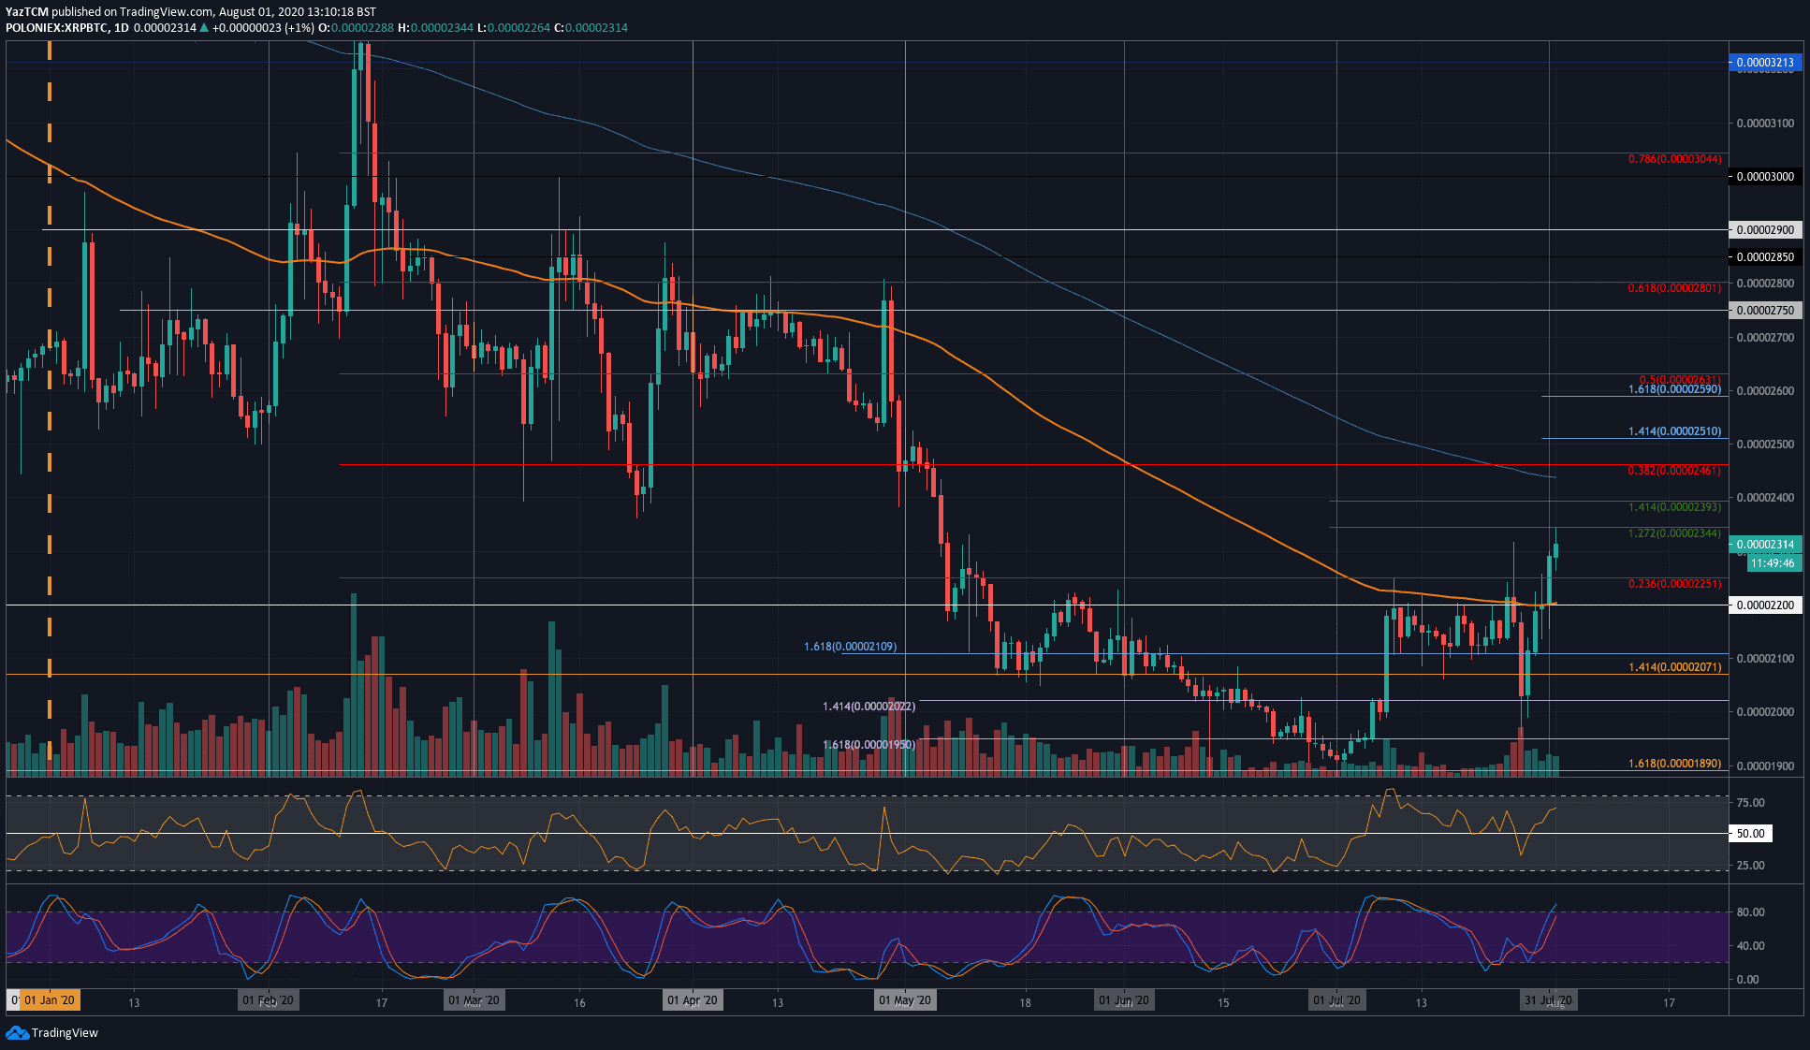Select the 0.5 Fibonacci label (0.00002631)
This screenshot has width=1810, height=1050.
(1680, 380)
